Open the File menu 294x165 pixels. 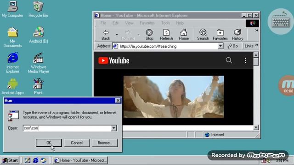pos(103,23)
